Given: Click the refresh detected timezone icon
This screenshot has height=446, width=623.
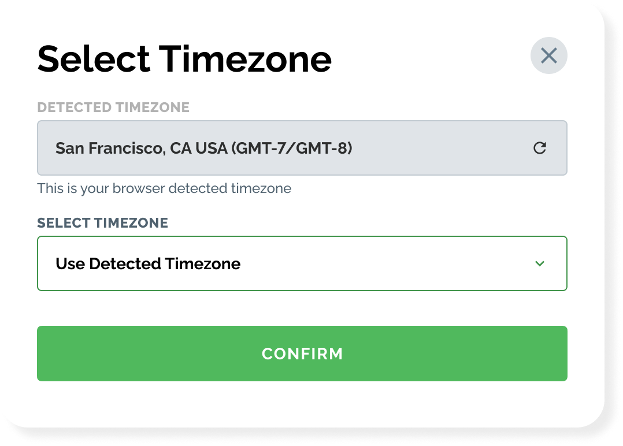Looking at the screenshot, I should [x=539, y=148].
